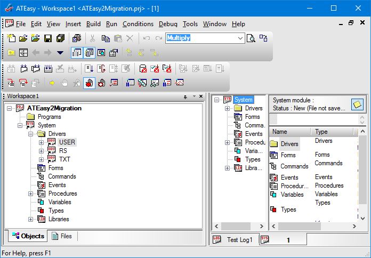The height and width of the screenshot is (258, 371).
Task: Click the right arrow of system tree scrollbar
Action: pyautogui.click(x=261, y=226)
